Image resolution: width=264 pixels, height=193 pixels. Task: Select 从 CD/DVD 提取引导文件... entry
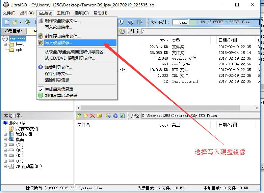point(77,58)
